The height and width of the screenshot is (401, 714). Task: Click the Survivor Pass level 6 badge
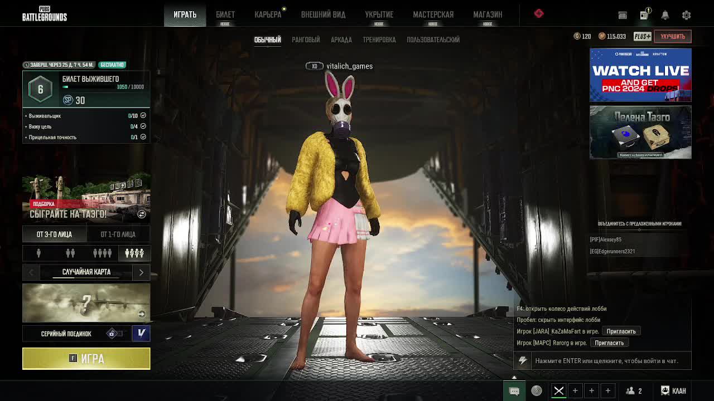(x=40, y=89)
